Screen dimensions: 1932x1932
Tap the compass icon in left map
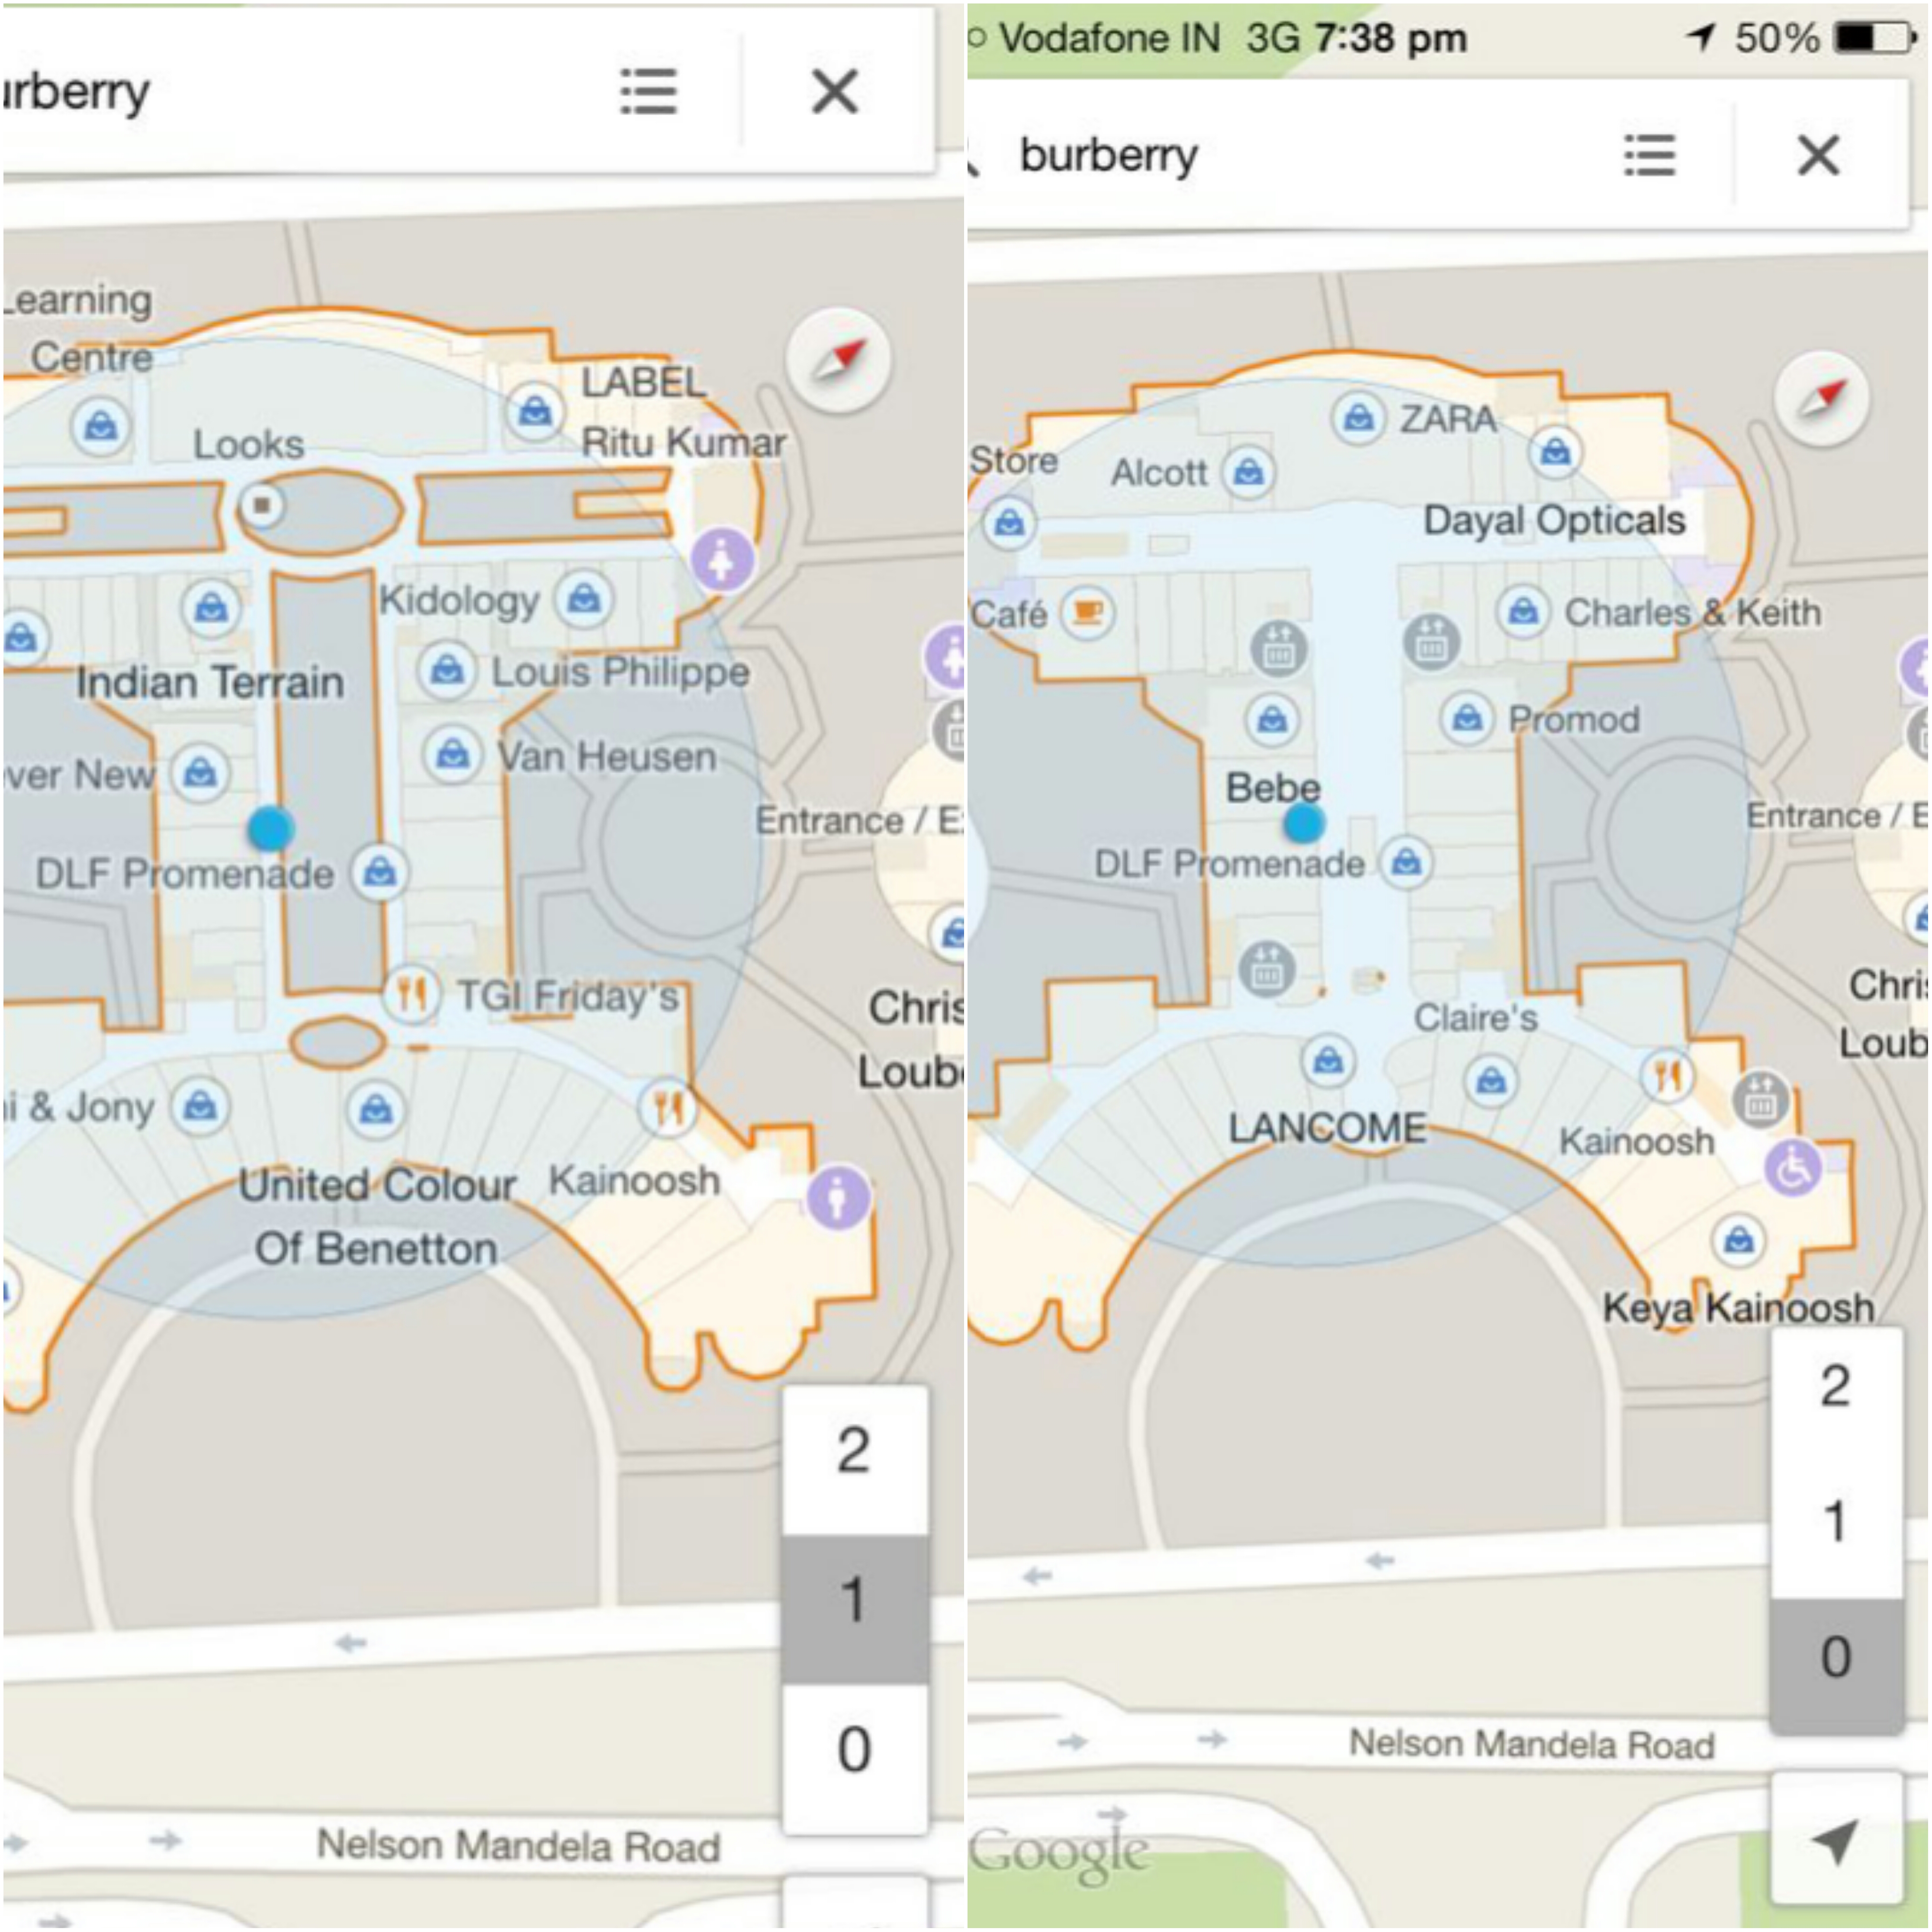[838, 361]
